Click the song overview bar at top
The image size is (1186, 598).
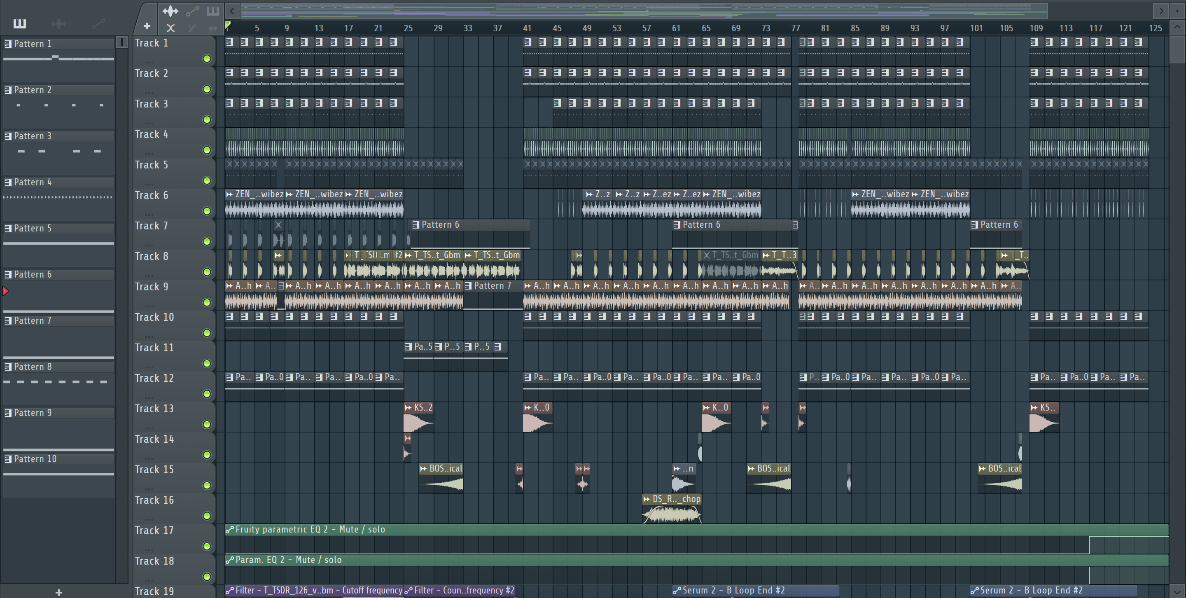pos(644,11)
